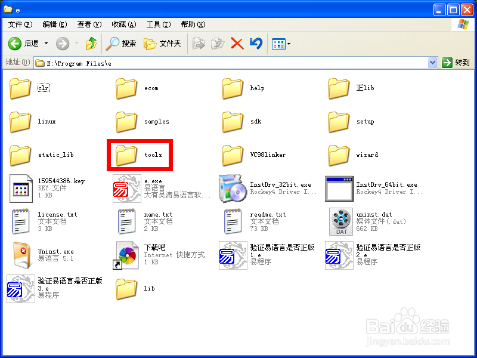The width and height of the screenshot is (477, 358).
Task: Select the readme.txt document icon
Action: click(233, 221)
